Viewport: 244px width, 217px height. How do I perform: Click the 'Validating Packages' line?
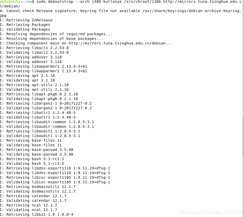[x=25, y=29]
